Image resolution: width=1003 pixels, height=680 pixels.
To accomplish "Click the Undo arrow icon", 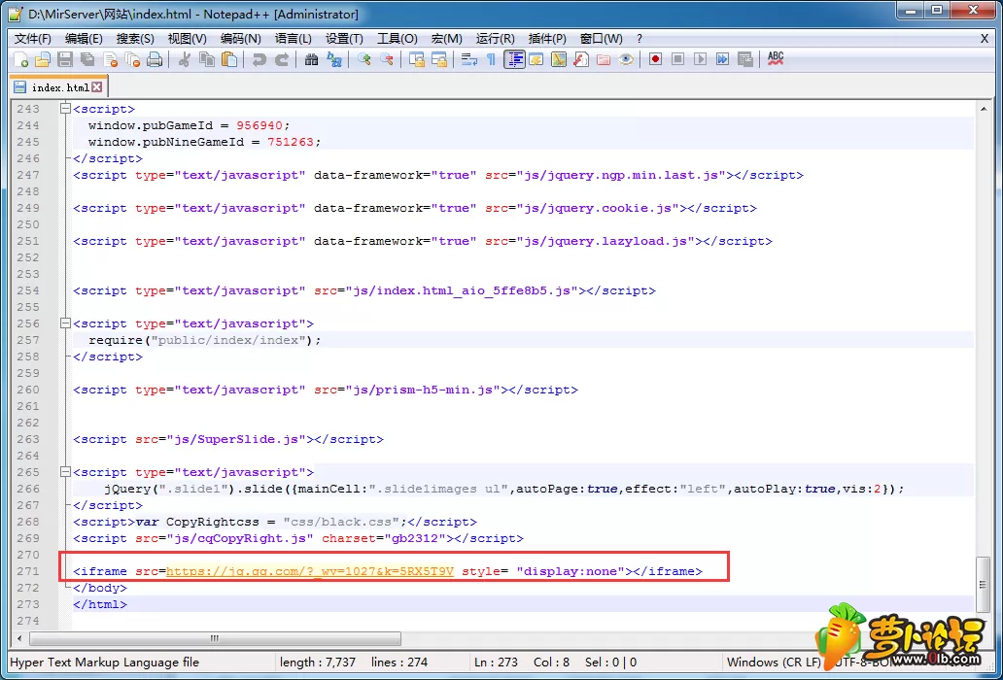I will click(x=259, y=59).
